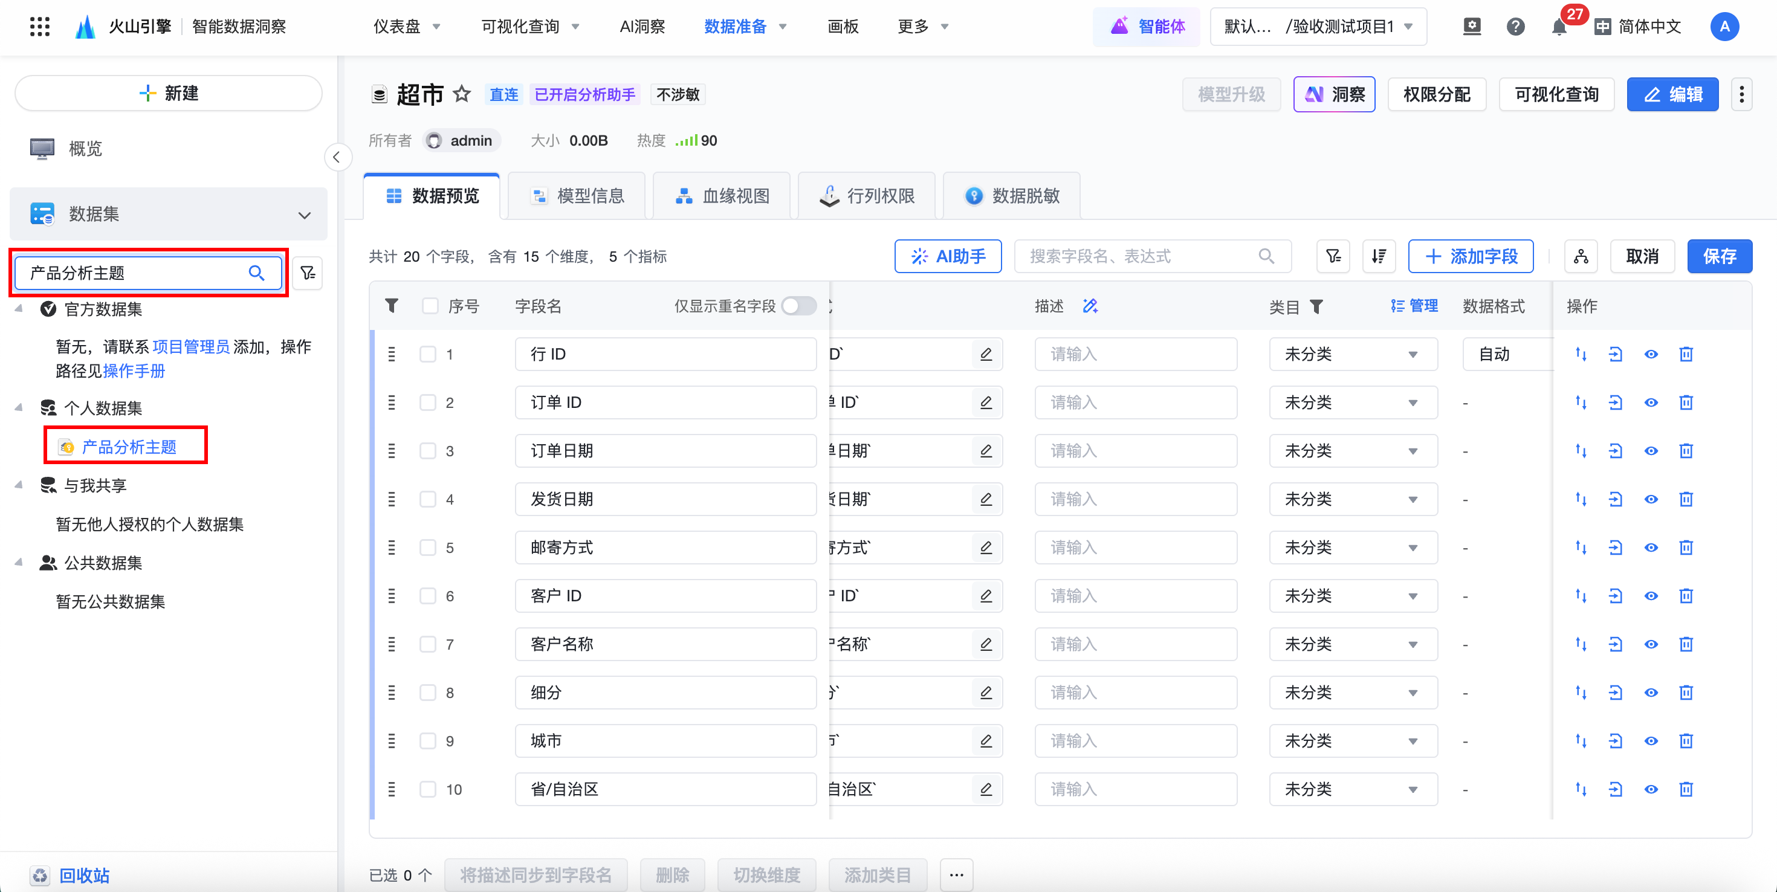
Task: Click the edit pencil icon in 订单日期 row
Action: [986, 451]
